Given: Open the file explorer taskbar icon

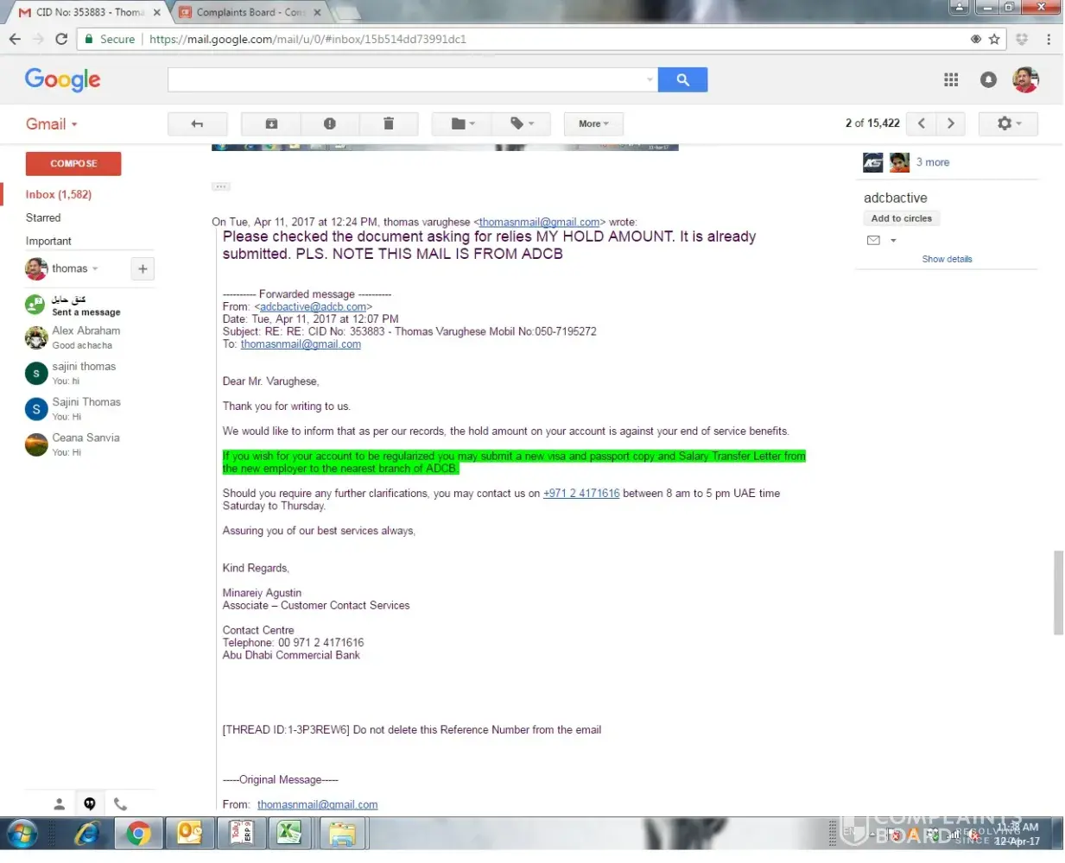Looking at the screenshot, I should [342, 834].
